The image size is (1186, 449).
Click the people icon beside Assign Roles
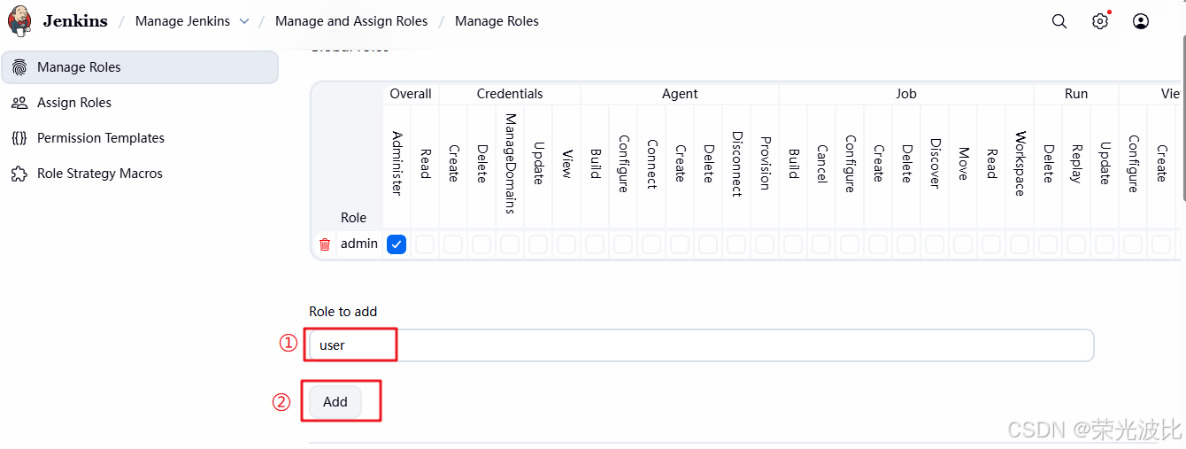(19, 103)
